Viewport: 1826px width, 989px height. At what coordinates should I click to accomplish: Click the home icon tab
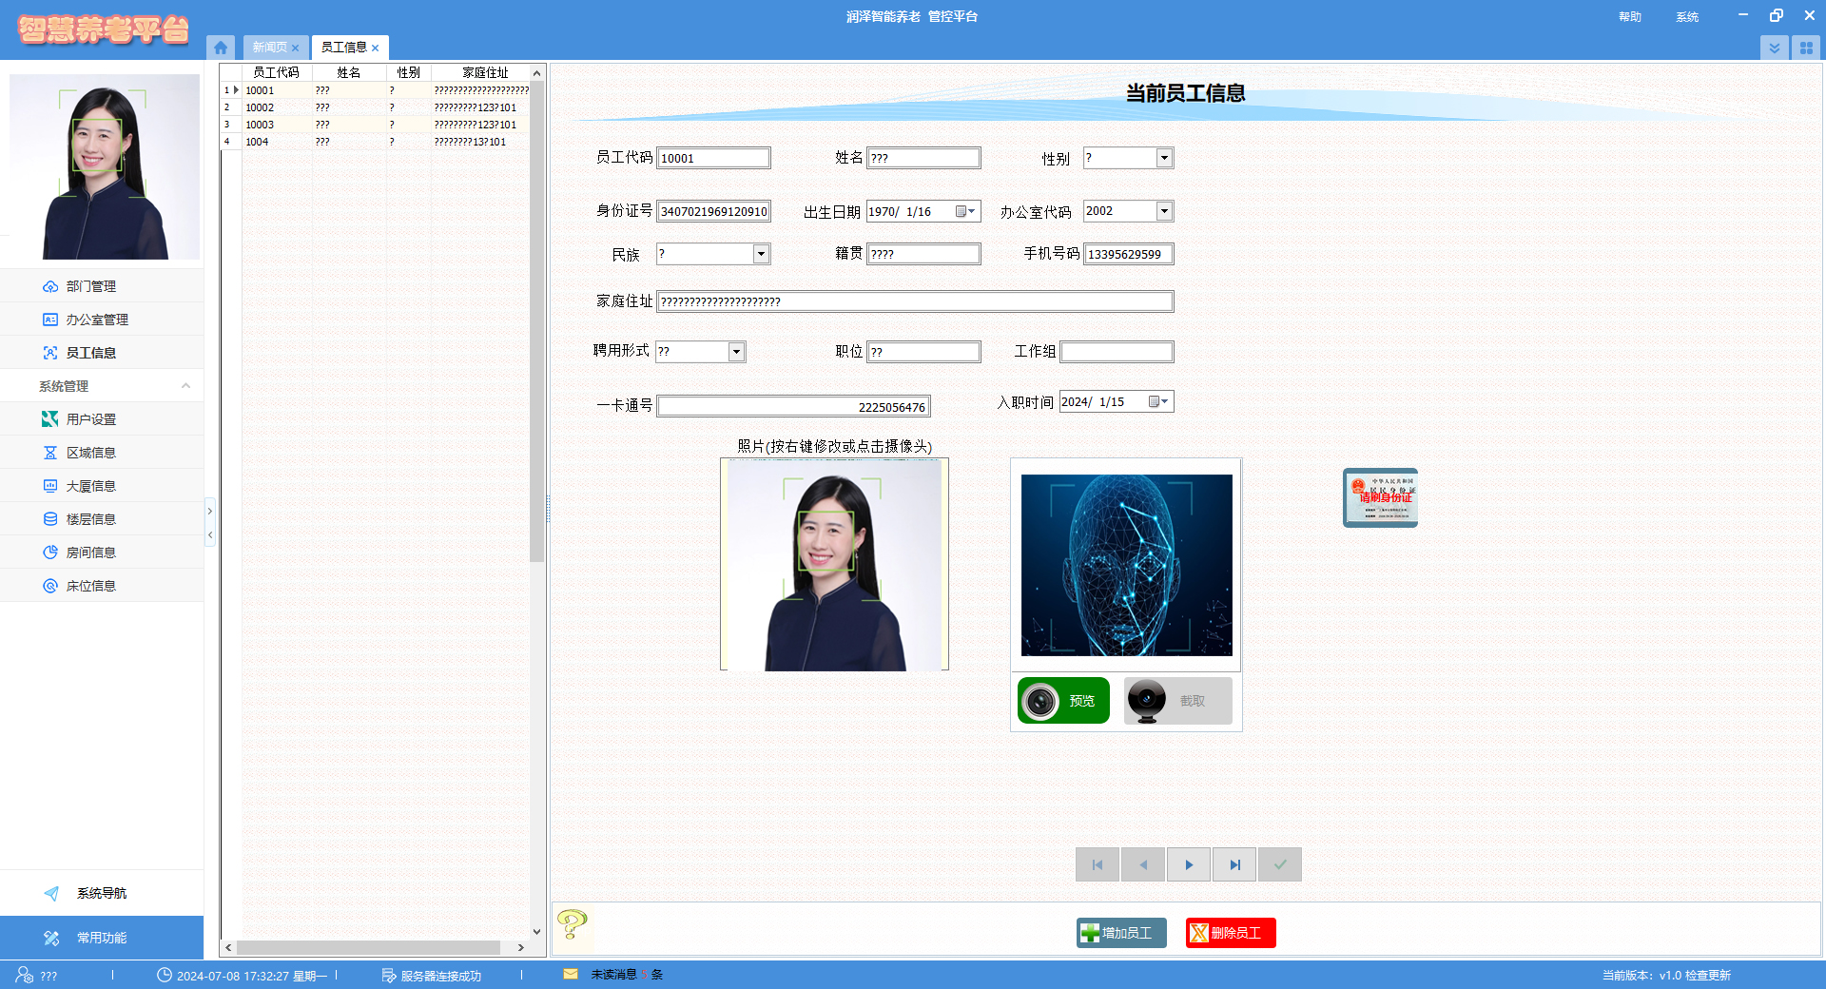pyautogui.click(x=221, y=48)
